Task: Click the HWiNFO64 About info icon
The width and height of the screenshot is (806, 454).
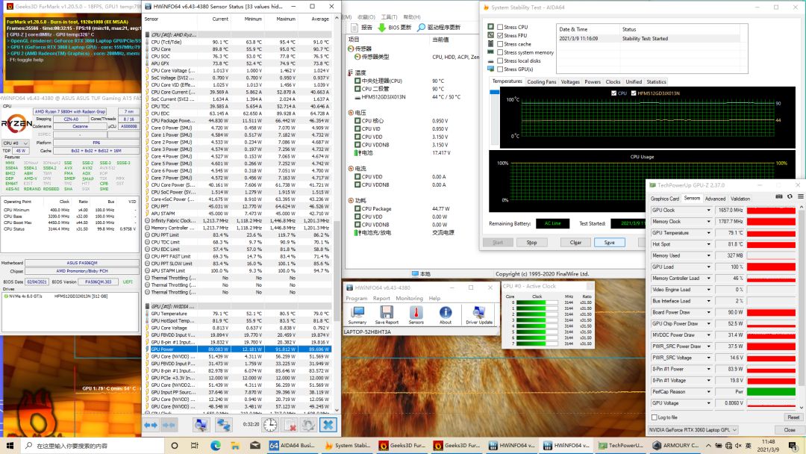Action: pyautogui.click(x=446, y=312)
